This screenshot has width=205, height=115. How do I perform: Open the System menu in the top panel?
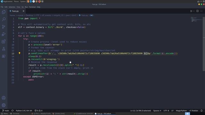(x=23, y=1)
